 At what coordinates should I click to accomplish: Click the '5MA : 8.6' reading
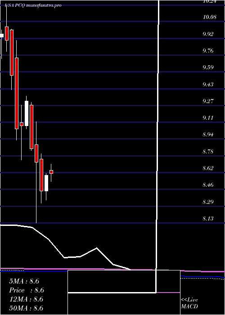point(24,281)
